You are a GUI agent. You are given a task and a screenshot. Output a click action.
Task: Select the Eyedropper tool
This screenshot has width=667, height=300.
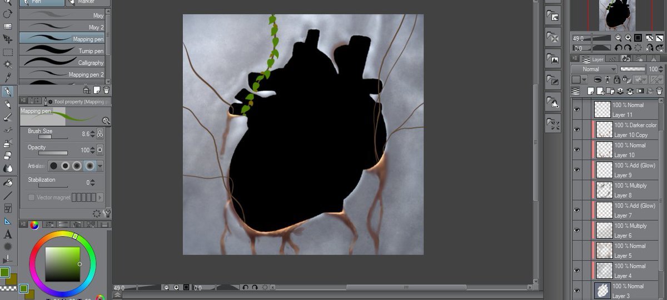(x=8, y=78)
